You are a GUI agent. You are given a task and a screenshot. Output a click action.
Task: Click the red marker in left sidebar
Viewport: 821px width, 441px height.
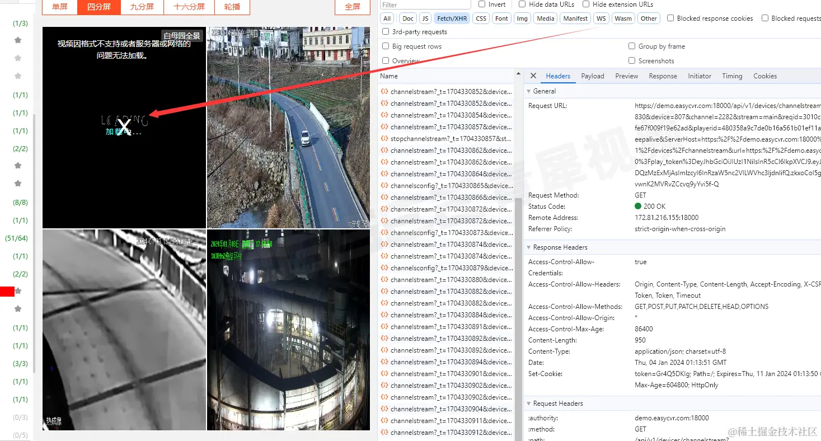[x=7, y=291]
